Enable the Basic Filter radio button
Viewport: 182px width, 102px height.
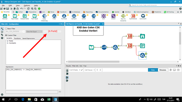pos(6,28)
